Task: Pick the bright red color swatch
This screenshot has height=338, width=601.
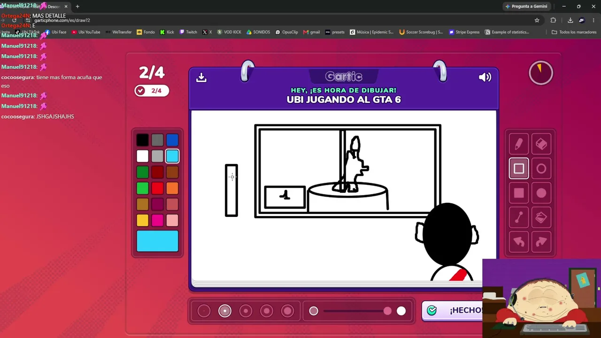Action: click(157, 188)
